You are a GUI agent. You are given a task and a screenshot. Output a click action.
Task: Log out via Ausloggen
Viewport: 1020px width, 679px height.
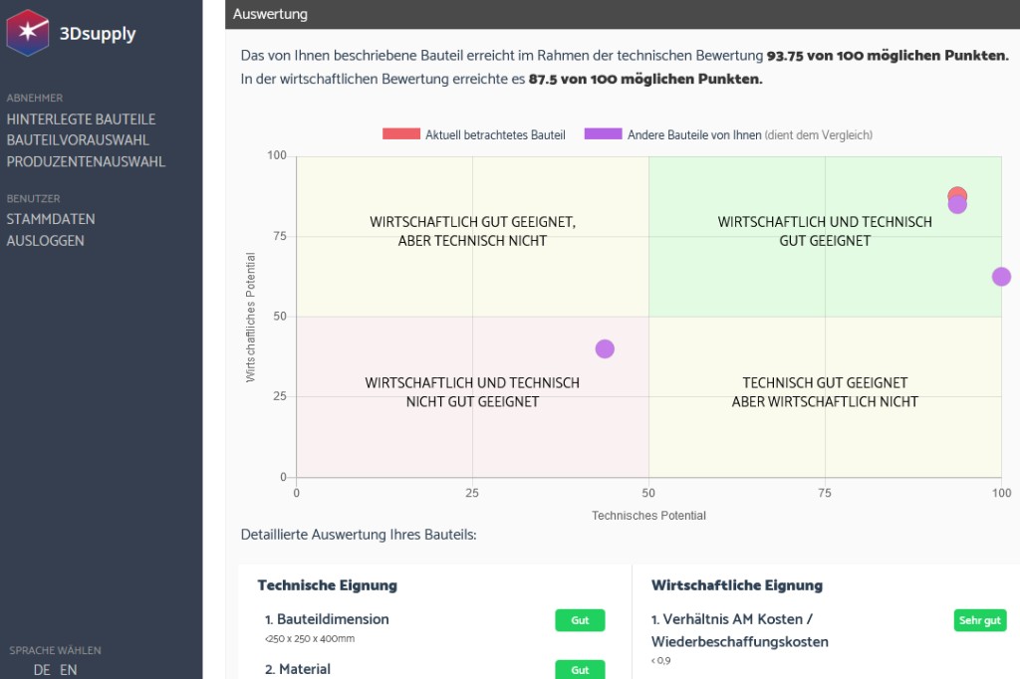[45, 241]
